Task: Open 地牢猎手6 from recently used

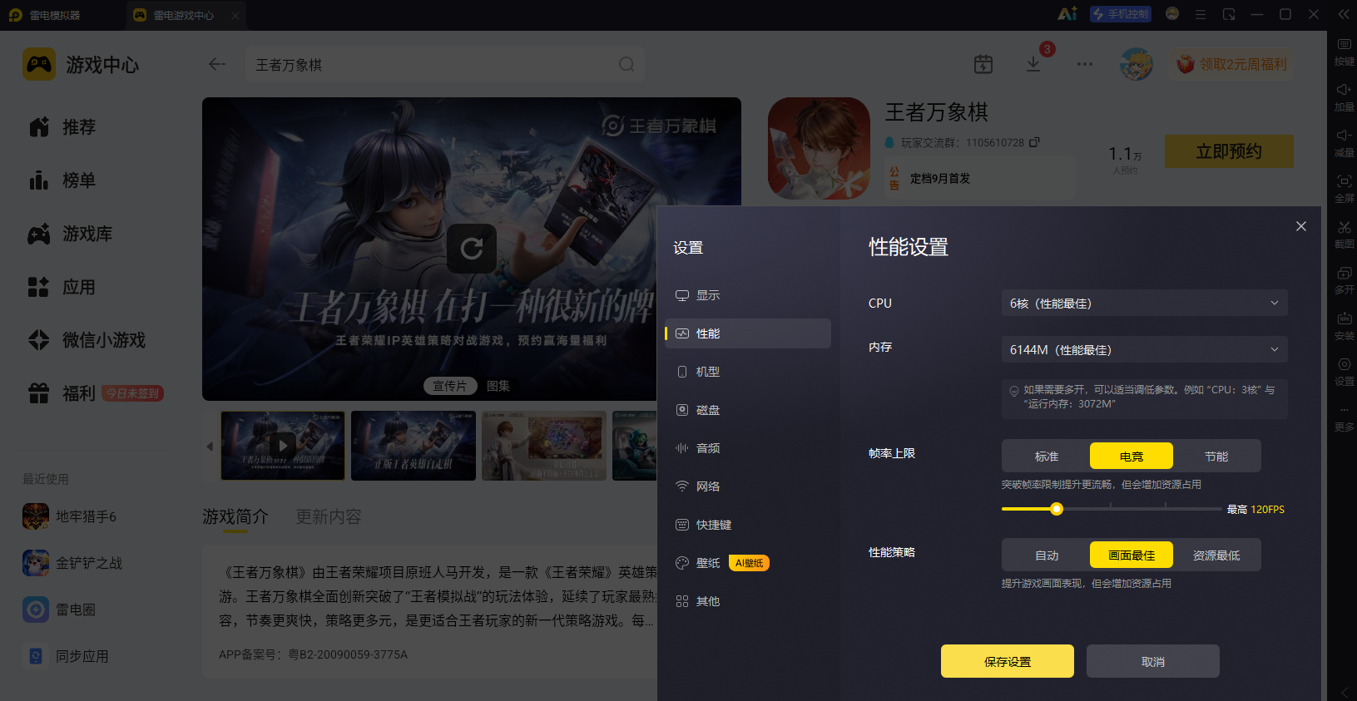Action: [70, 516]
